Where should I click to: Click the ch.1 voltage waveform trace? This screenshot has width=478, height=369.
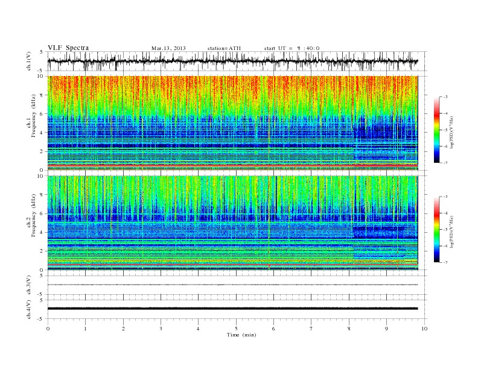click(232, 61)
